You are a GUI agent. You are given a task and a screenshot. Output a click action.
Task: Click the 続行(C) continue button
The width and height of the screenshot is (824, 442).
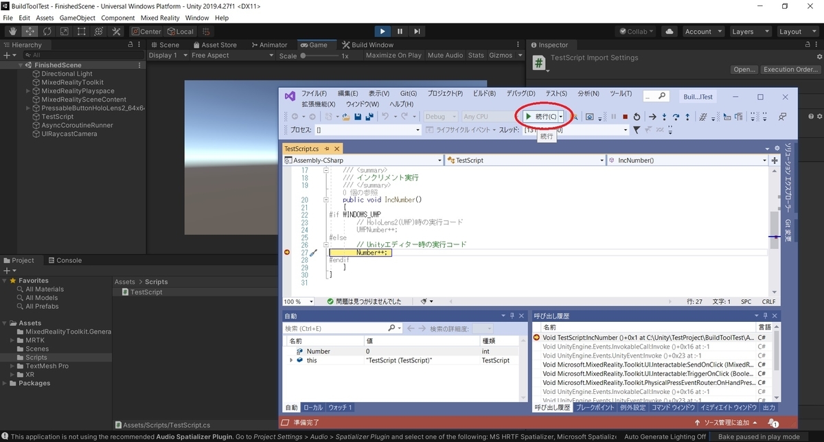pos(541,117)
